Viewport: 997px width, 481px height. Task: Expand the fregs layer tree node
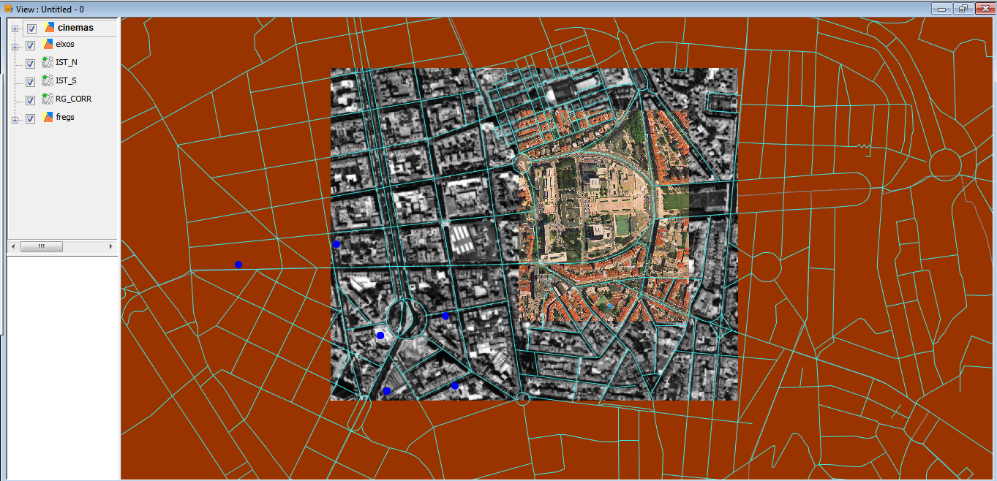click(15, 120)
